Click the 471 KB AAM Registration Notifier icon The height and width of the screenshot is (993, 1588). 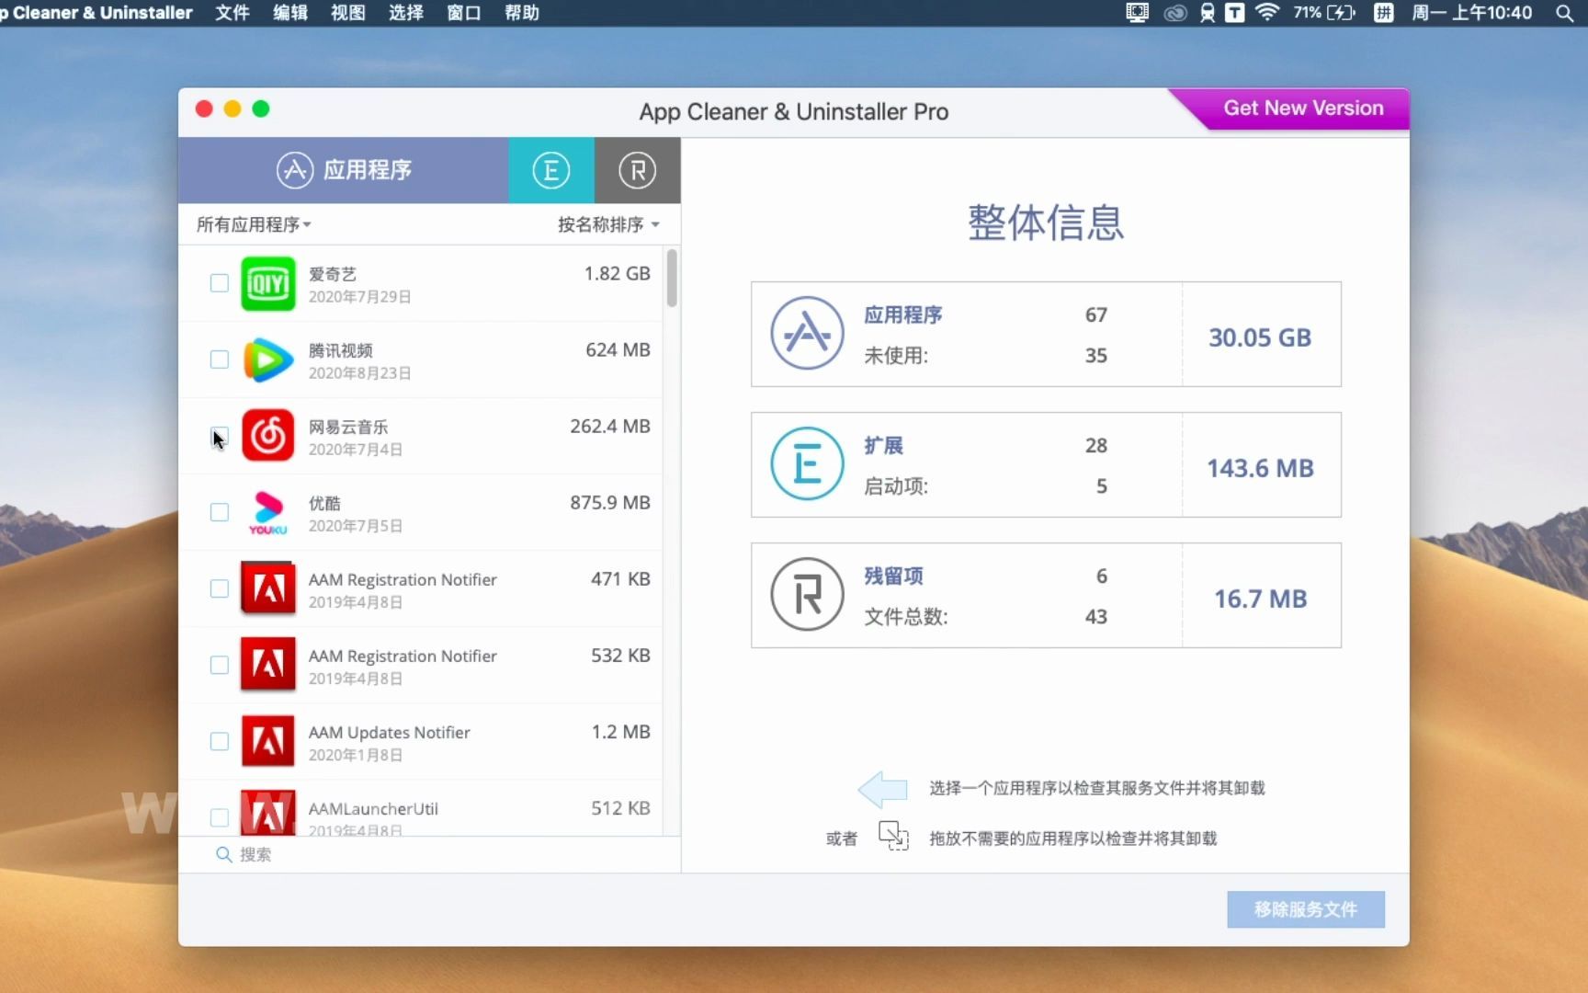coord(267,588)
